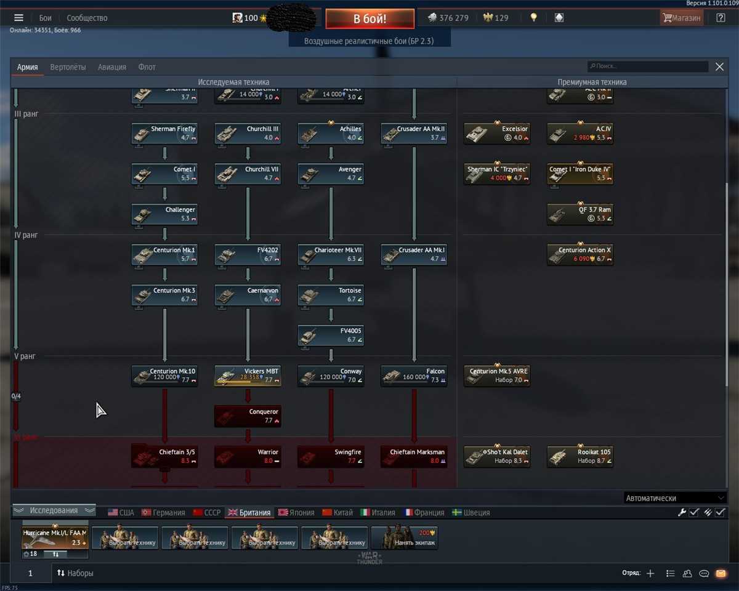Viewport: 739px width, 591px height.
Task: Click the plus icon next to Отряд
Action: pos(650,573)
